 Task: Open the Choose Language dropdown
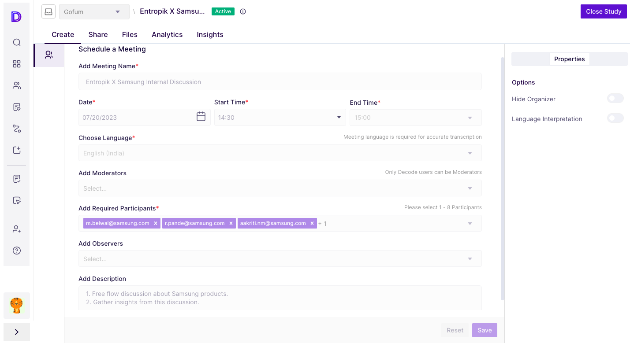[280, 153]
